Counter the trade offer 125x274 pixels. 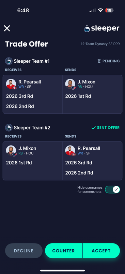click(x=64, y=251)
